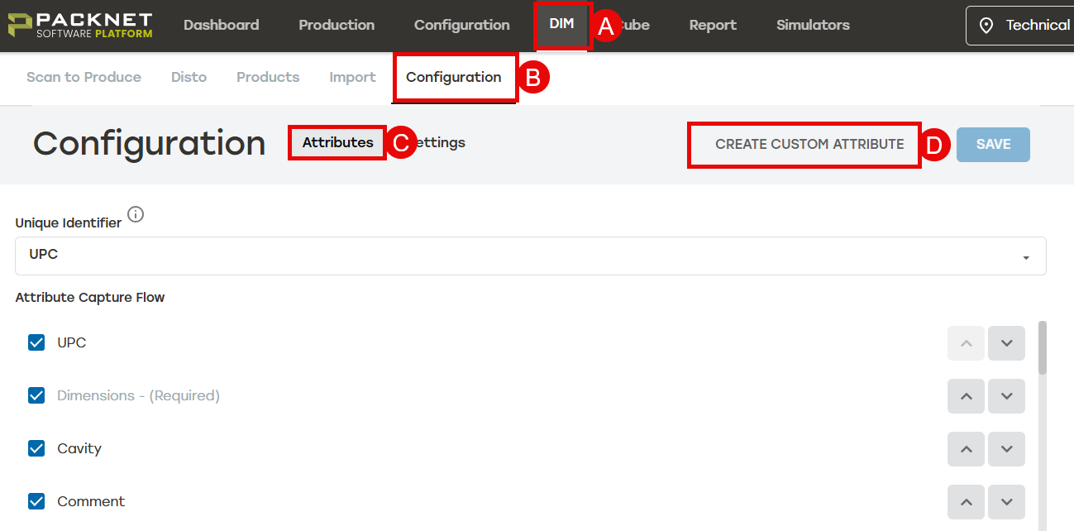Viewport: 1074px width, 531px height.
Task: Move Dimensions attribute down
Action: coord(1006,396)
